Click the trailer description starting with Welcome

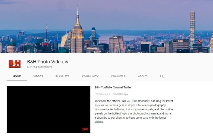click(134, 111)
